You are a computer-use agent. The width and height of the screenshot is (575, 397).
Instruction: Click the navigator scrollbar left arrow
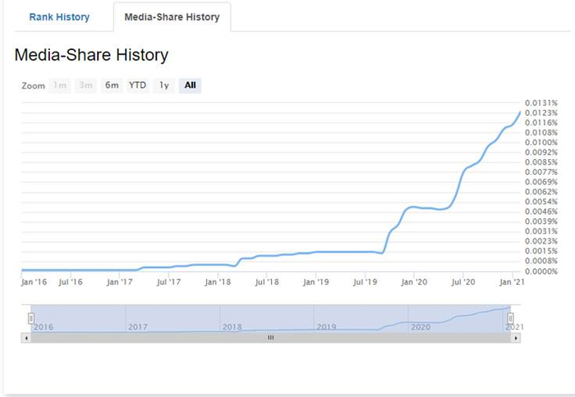26,337
